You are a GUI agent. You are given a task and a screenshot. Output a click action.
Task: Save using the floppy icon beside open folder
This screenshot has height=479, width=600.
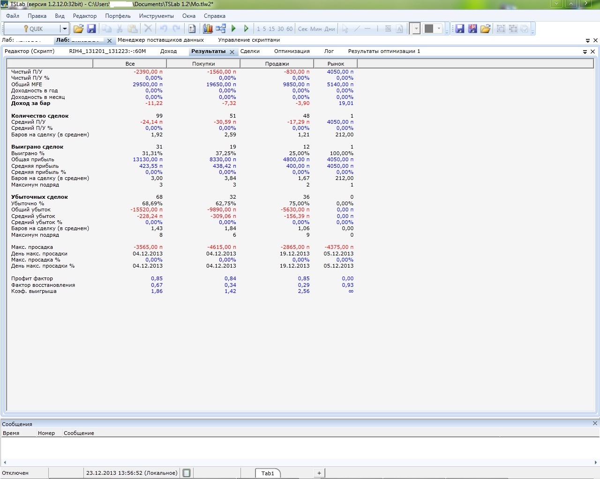pyautogui.click(x=91, y=29)
